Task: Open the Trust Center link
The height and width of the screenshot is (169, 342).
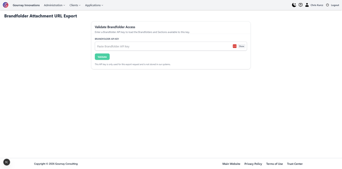Action: (x=295, y=164)
